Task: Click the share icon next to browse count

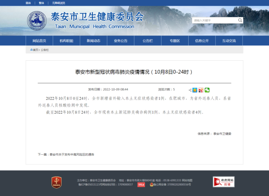Action: (x=190, y=90)
